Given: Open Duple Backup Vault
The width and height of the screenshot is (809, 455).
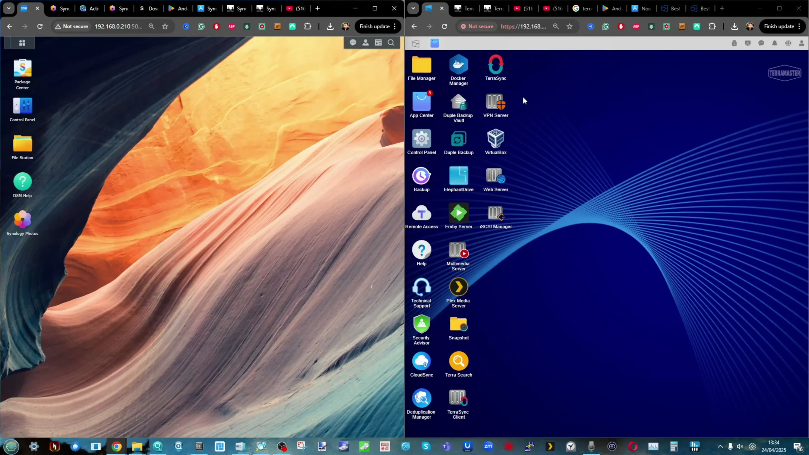Looking at the screenshot, I should click(459, 108).
